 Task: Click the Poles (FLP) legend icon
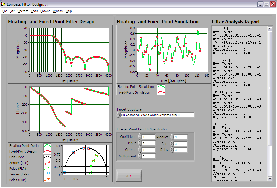click(x=48, y=169)
